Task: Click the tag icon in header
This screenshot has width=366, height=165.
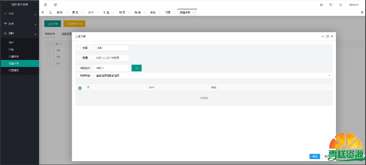Action: point(331,5)
